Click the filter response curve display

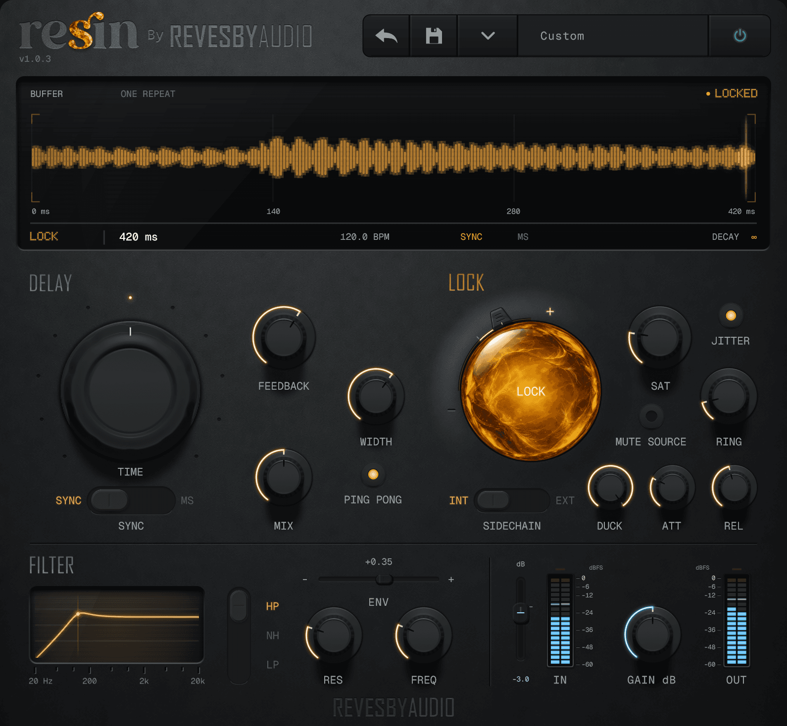click(117, 625)
